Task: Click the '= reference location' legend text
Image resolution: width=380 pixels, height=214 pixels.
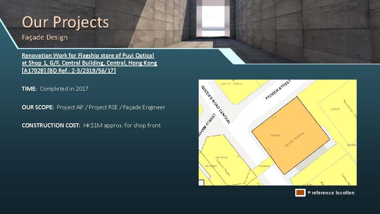Action: pos(330,193)
